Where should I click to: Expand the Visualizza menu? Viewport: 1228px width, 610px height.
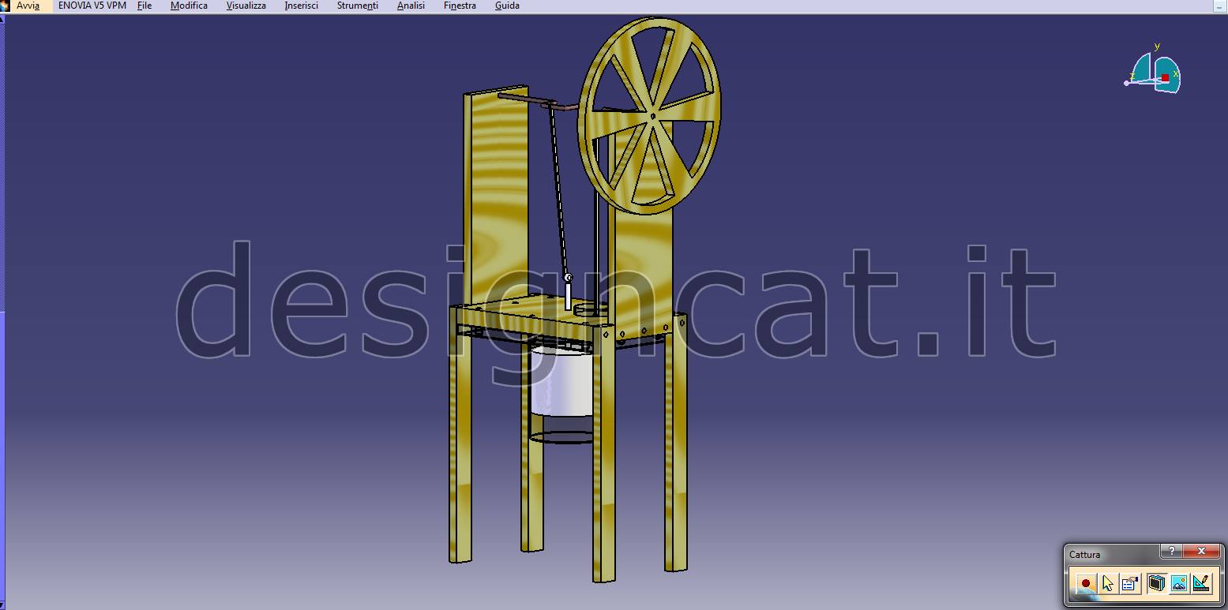pos(246,6)
